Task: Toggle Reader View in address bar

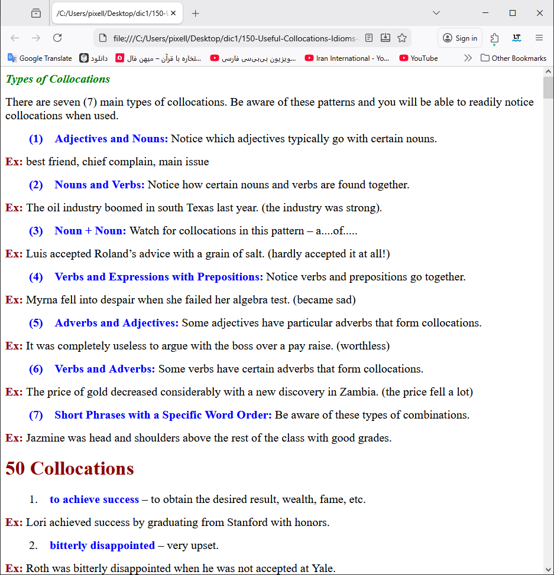Action: (369, 38)
